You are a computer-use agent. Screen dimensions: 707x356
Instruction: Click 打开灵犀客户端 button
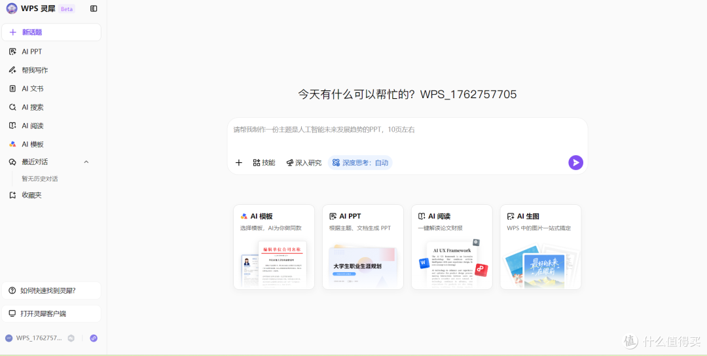[52, 313]
